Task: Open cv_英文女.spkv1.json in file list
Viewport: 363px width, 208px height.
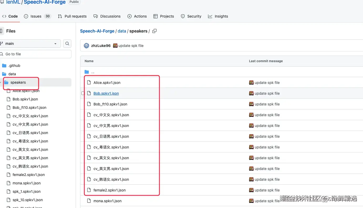Action: pyautogui.click(x=111, y=158)
